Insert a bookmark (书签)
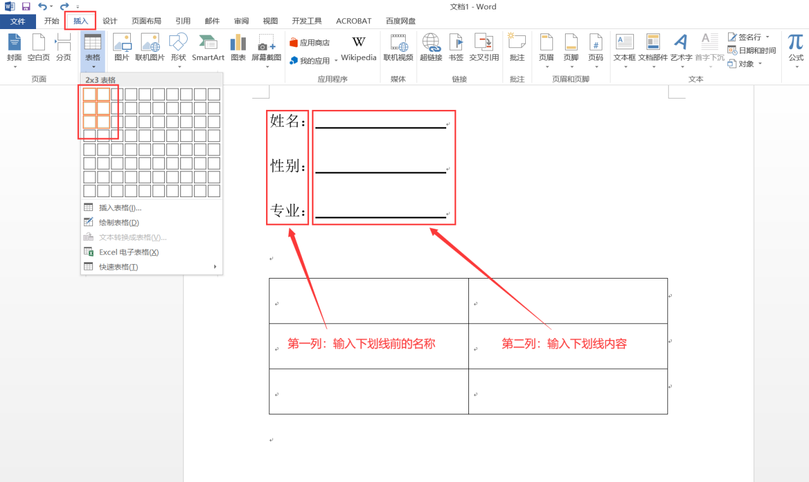This screenshot has width=809, height=482. [456, 49]
